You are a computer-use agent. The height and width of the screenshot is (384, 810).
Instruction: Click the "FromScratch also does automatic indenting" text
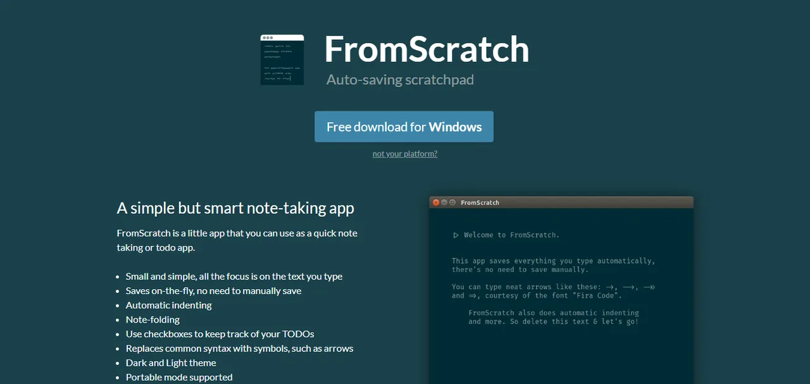pos(554,317)
